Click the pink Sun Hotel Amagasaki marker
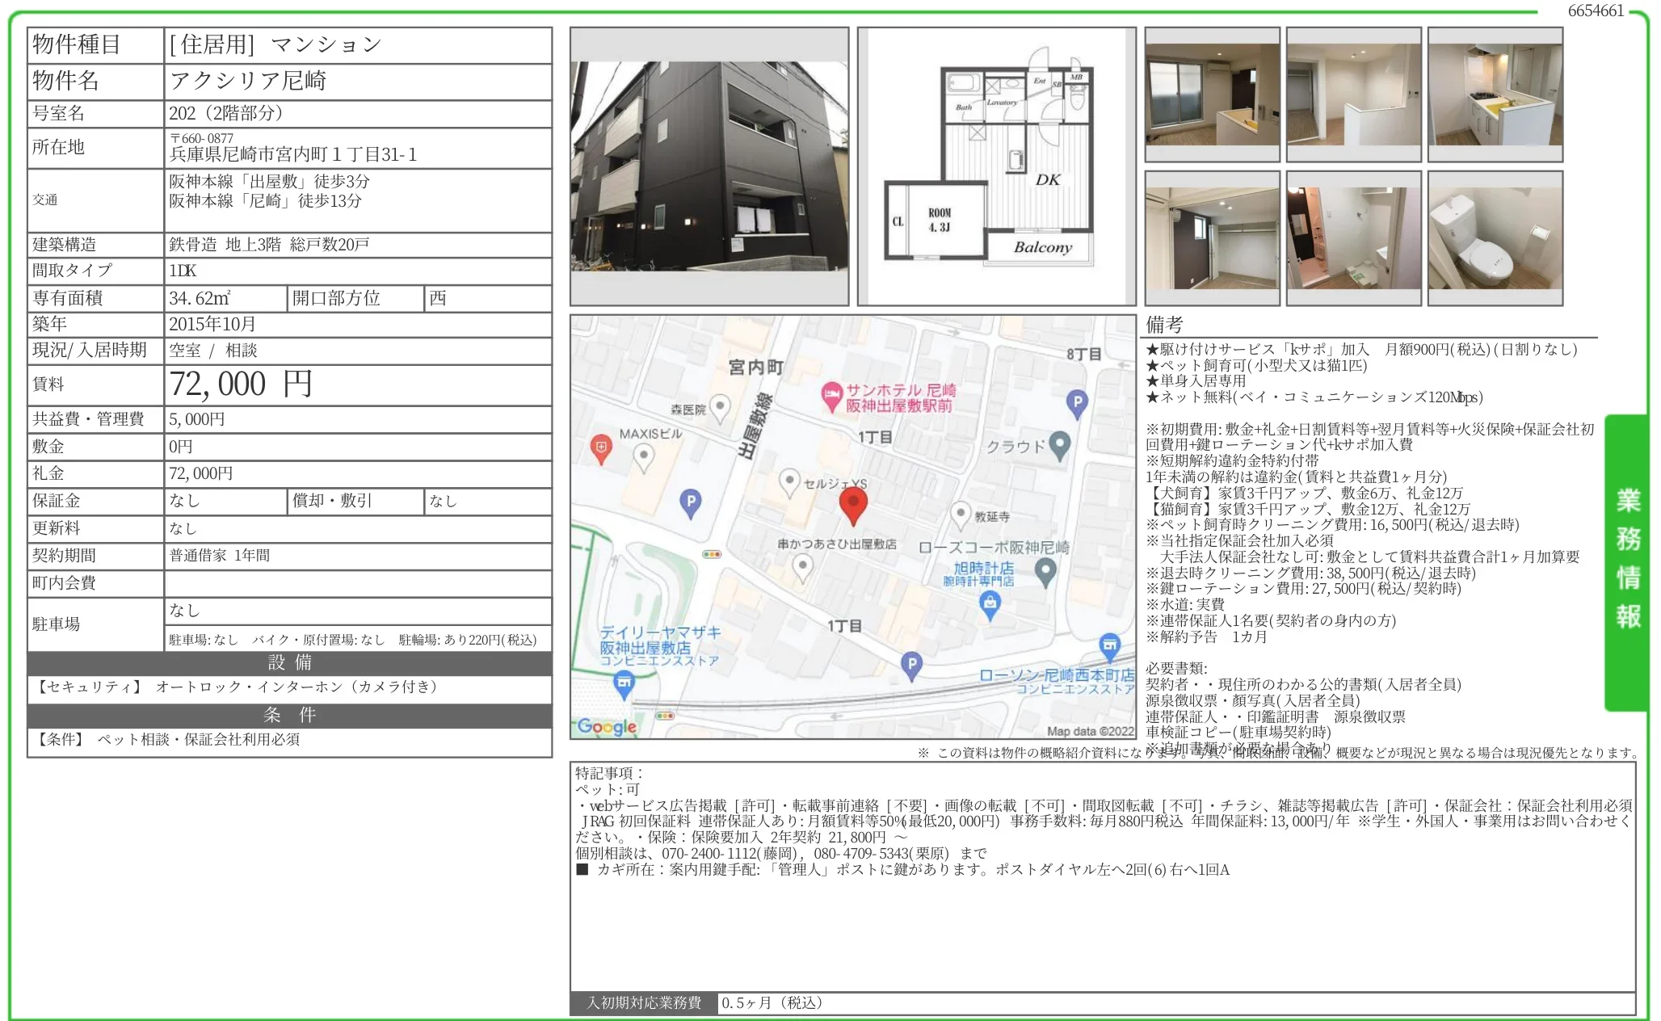1661x1021 pixels. tap(831, 396)
